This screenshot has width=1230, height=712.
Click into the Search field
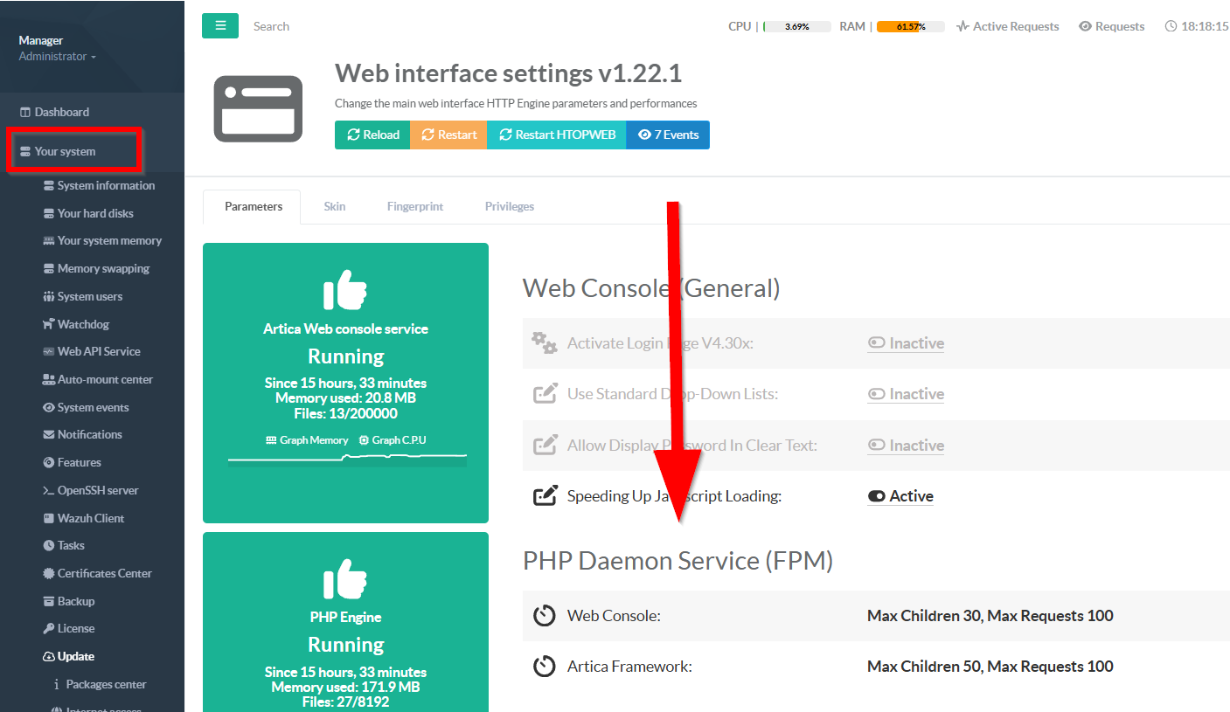click(350, 26)
